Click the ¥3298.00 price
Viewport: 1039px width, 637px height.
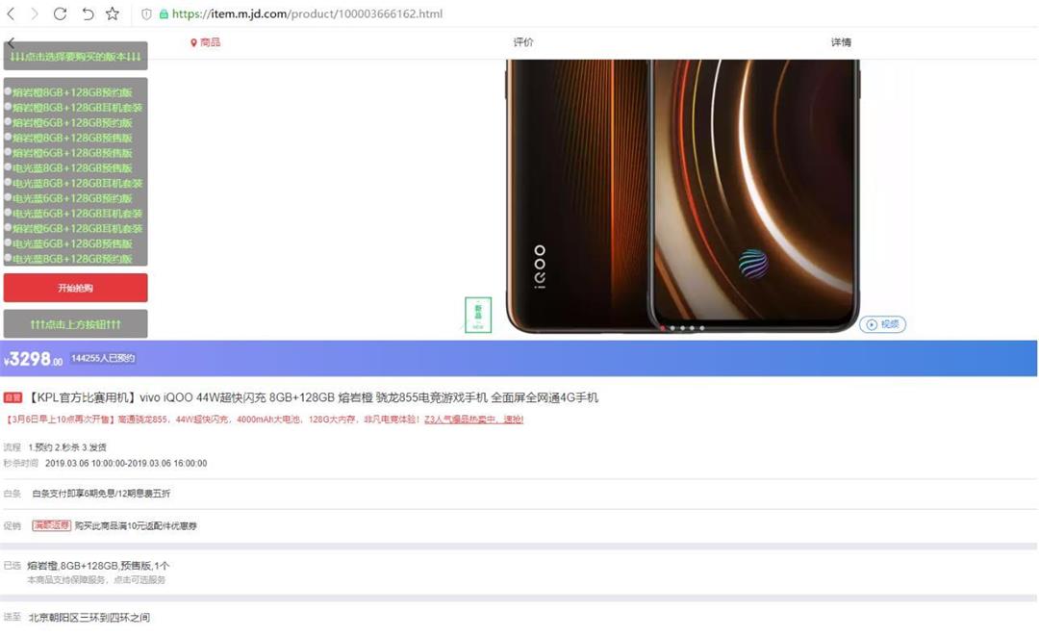point(33,359)
